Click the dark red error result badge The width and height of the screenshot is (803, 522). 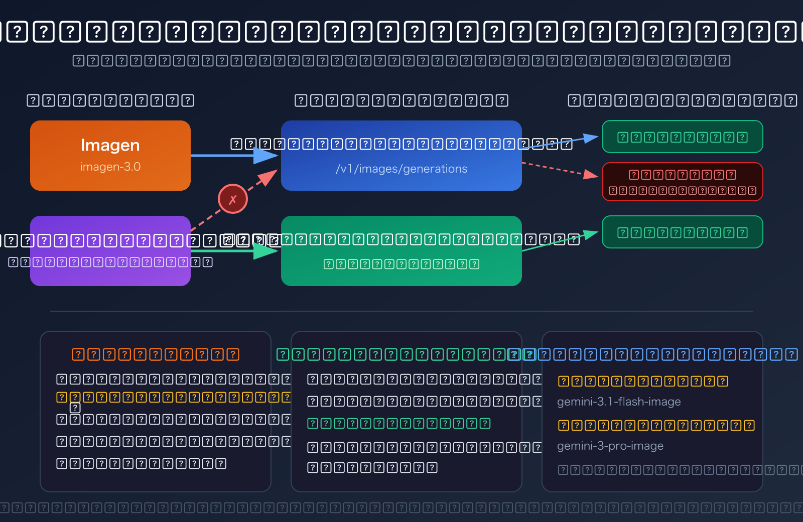pos(683,182)
